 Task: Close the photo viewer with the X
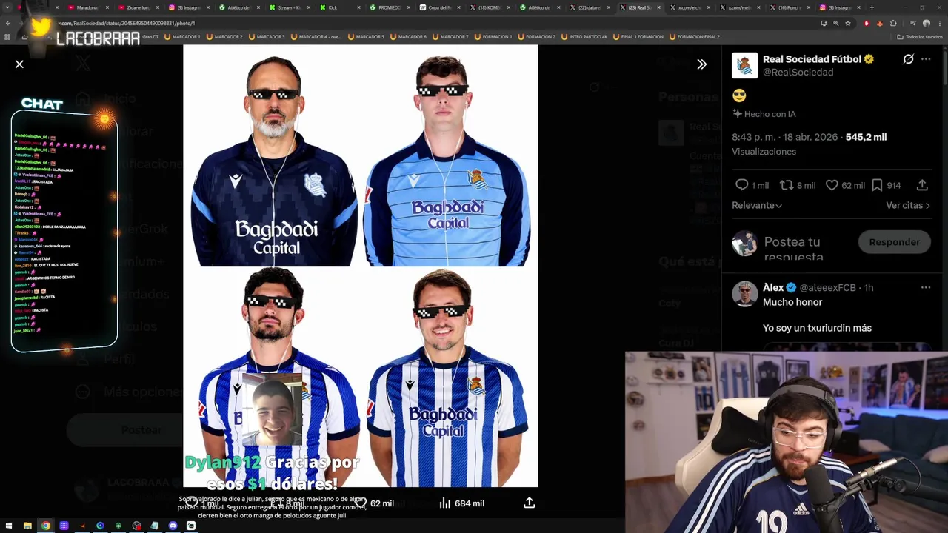click(19, 64)
